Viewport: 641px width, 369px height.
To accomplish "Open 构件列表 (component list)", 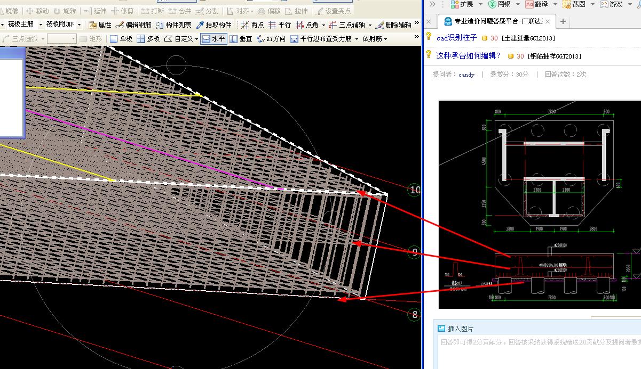I will click(173, 24).
